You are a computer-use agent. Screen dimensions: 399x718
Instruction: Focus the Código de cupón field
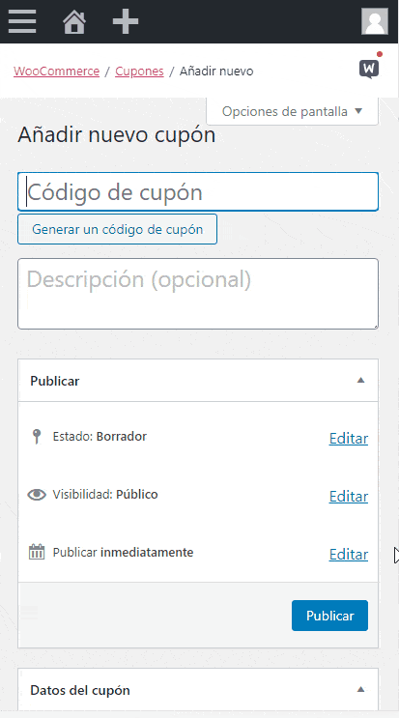tap(198, 192)
